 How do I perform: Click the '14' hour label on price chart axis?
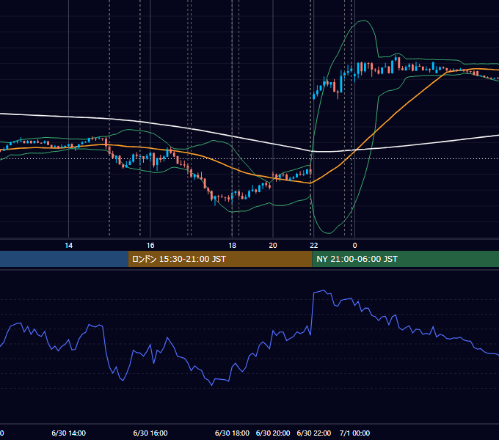(x=68, y=246)
